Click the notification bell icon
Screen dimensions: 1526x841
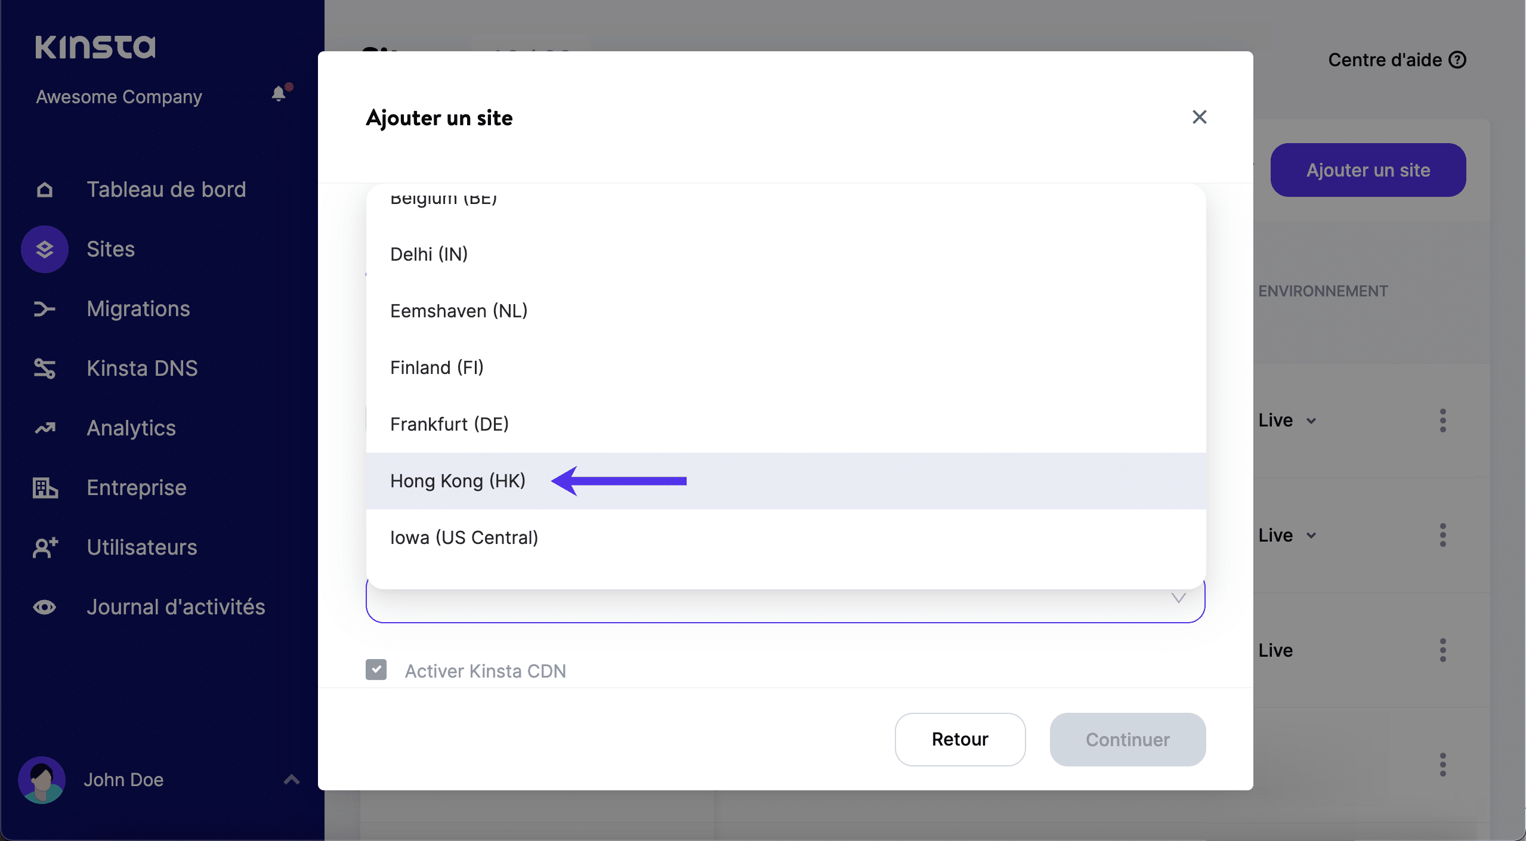pyautogui.click(x=279, y=94)
